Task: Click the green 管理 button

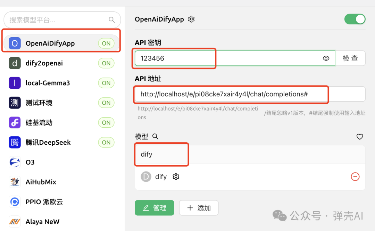Action: tap(155, 208)
